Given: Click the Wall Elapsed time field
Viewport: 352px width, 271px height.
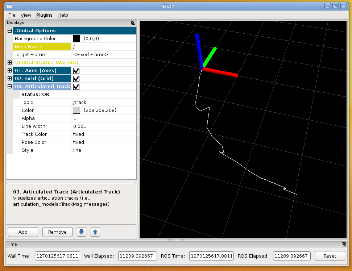Looking at the screenshot, I should (137, 256).
